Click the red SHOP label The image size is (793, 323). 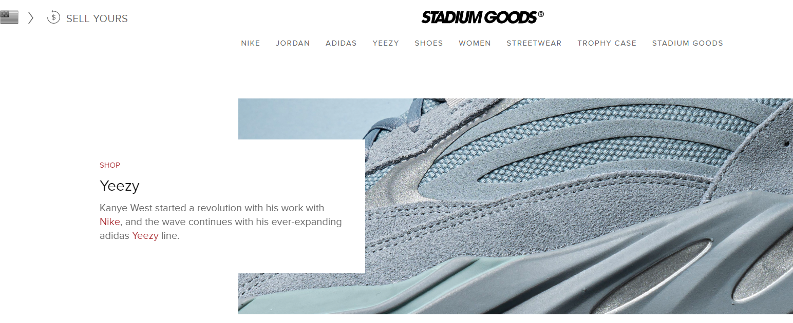(x=110, y=165)
